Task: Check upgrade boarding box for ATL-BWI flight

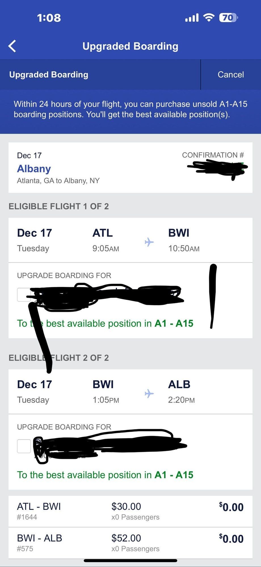Action: (24, 295)
